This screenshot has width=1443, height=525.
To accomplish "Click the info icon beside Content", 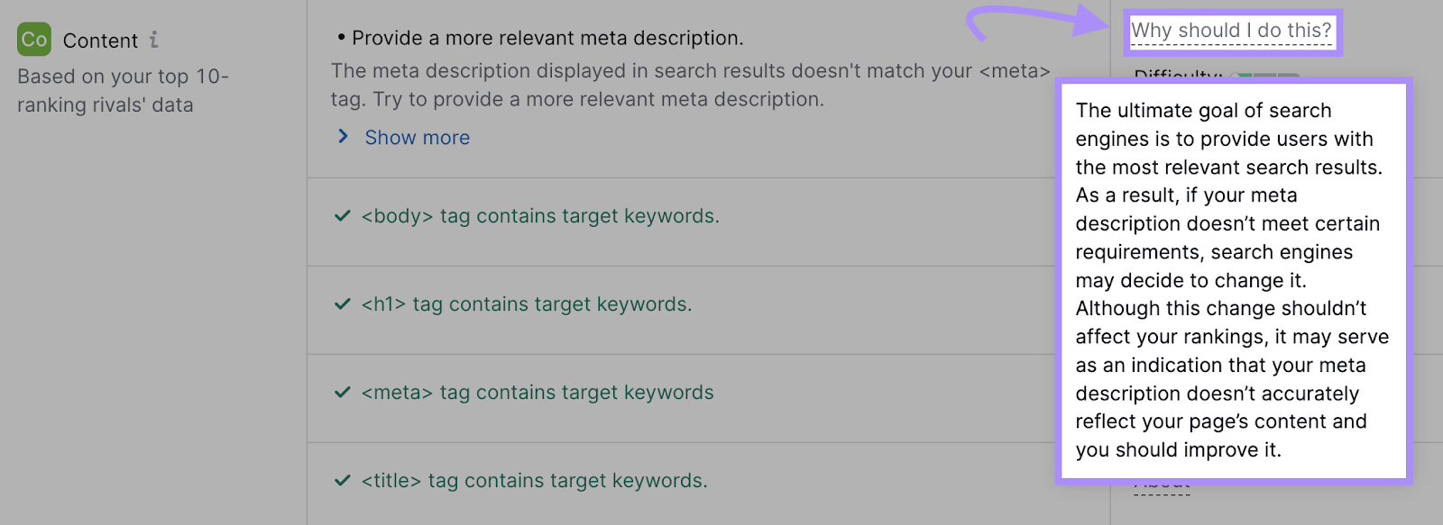I will point(154,40).
